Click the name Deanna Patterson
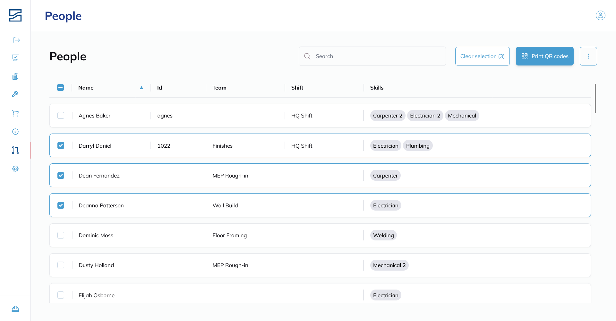The width and height of the screenshot is (616, 321). click(x=101, y=205)
